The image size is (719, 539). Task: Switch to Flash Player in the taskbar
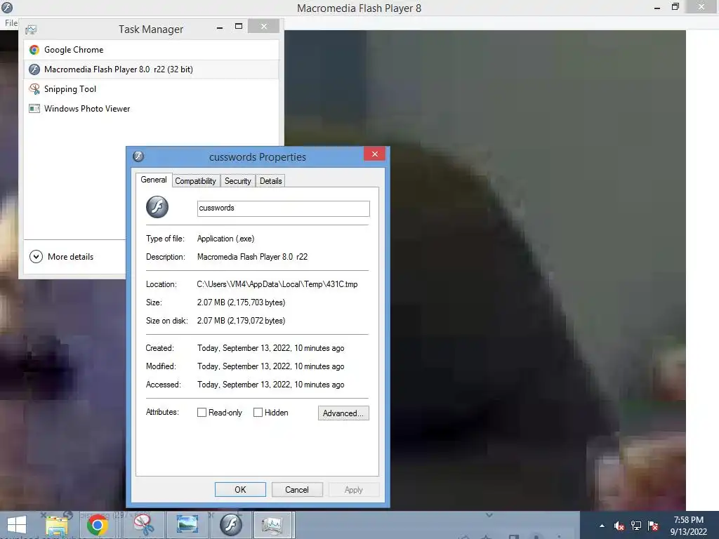tap(230, 525)
